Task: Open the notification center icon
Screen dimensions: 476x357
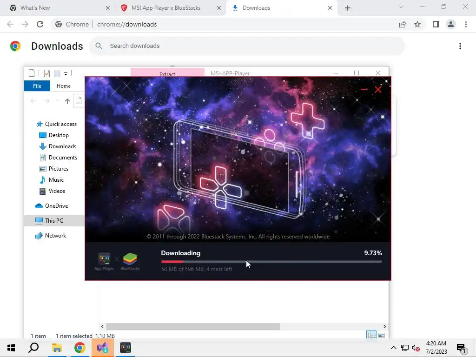Action: pos(461,348)
